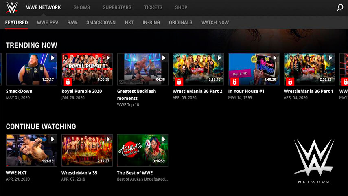
Task: Click the Greatest Backlash moments title
Action: click(x=136, y=95)
